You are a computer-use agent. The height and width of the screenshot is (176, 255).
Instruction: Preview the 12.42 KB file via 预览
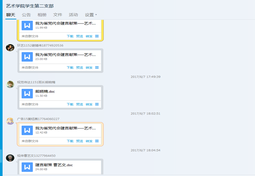tap(80, 141)
